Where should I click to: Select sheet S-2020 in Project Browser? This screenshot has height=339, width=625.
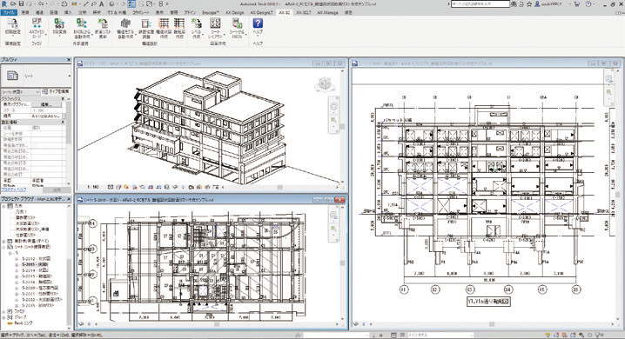pyautogui.click(x=40, y=288)
